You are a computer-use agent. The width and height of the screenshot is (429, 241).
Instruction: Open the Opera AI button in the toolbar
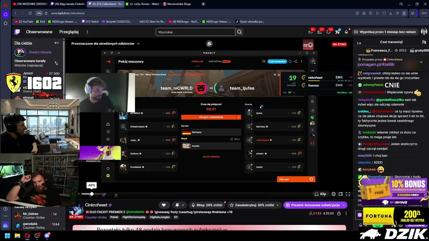point(424,13)
